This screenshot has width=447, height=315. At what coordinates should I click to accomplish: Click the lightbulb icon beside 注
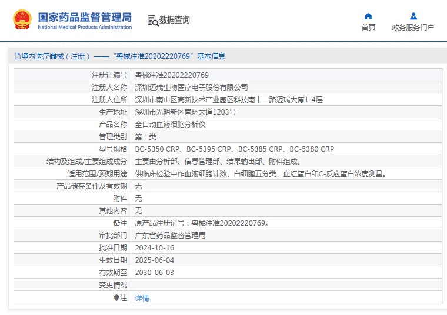(116, 297)
